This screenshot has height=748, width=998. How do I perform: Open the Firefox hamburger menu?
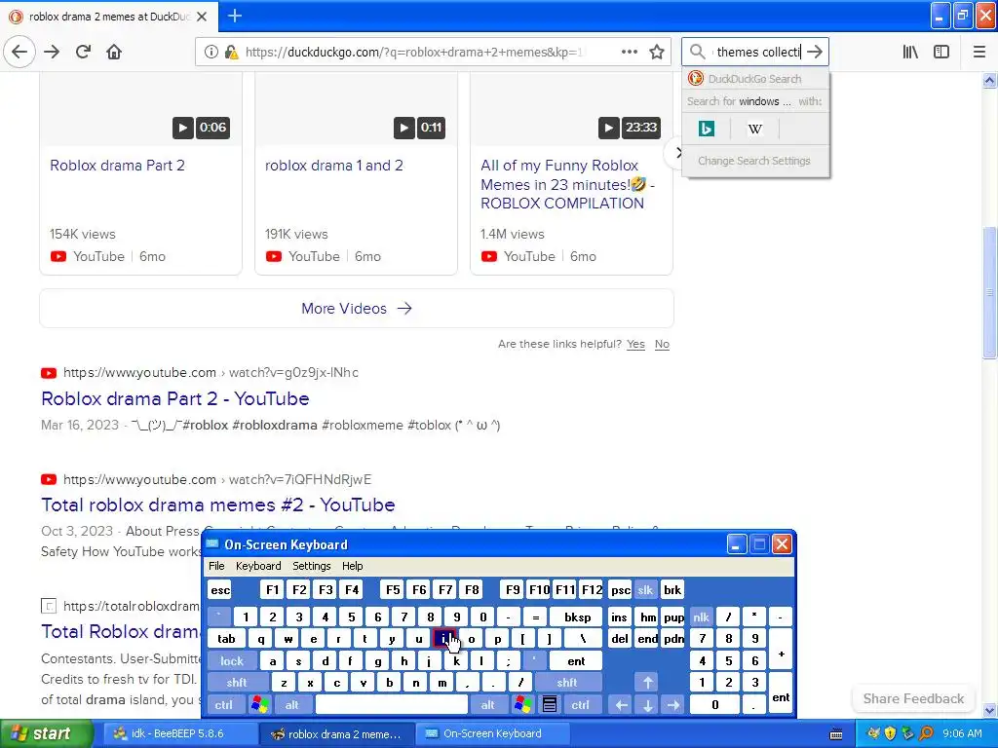979,52
